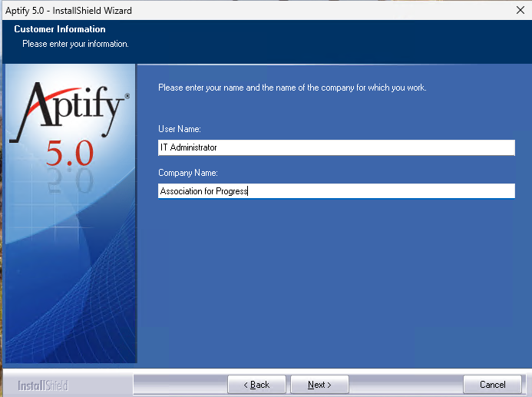Click 'Please enter your information.' subtitle
This screenshot has height=397, width=532.
point(75,44)
